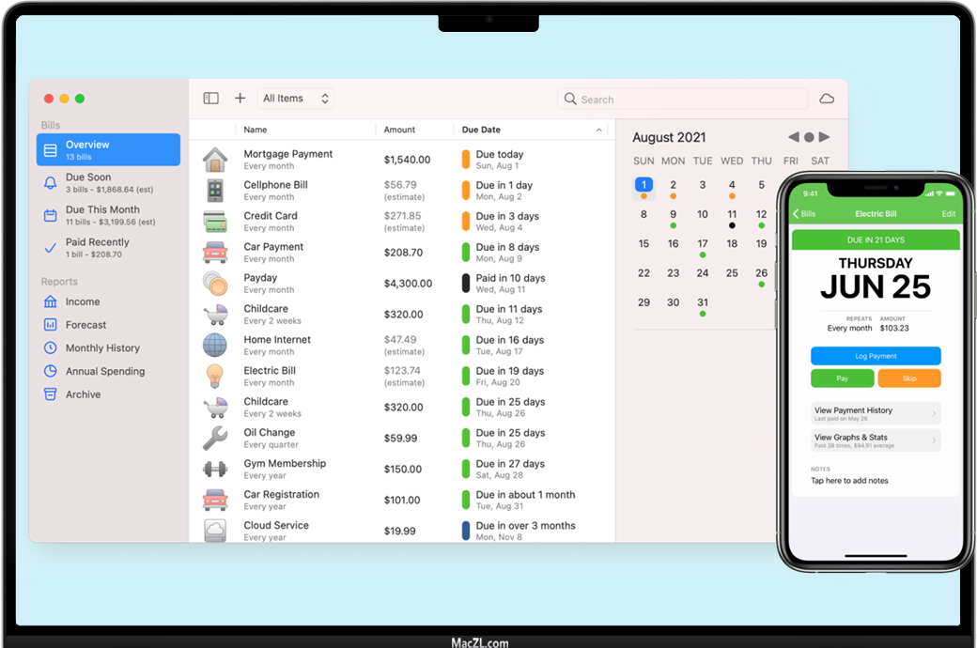Select the Gym Membership dumbbell icon
977x648 pixels.
(215, 470)
